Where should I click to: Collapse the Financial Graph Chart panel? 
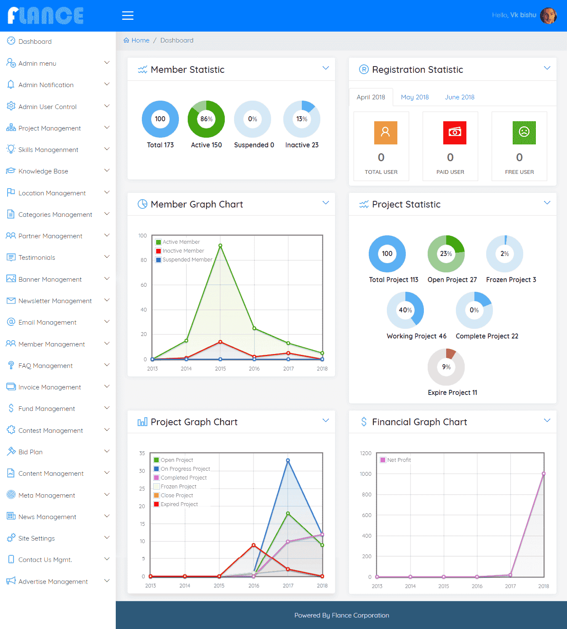[547, 421]
